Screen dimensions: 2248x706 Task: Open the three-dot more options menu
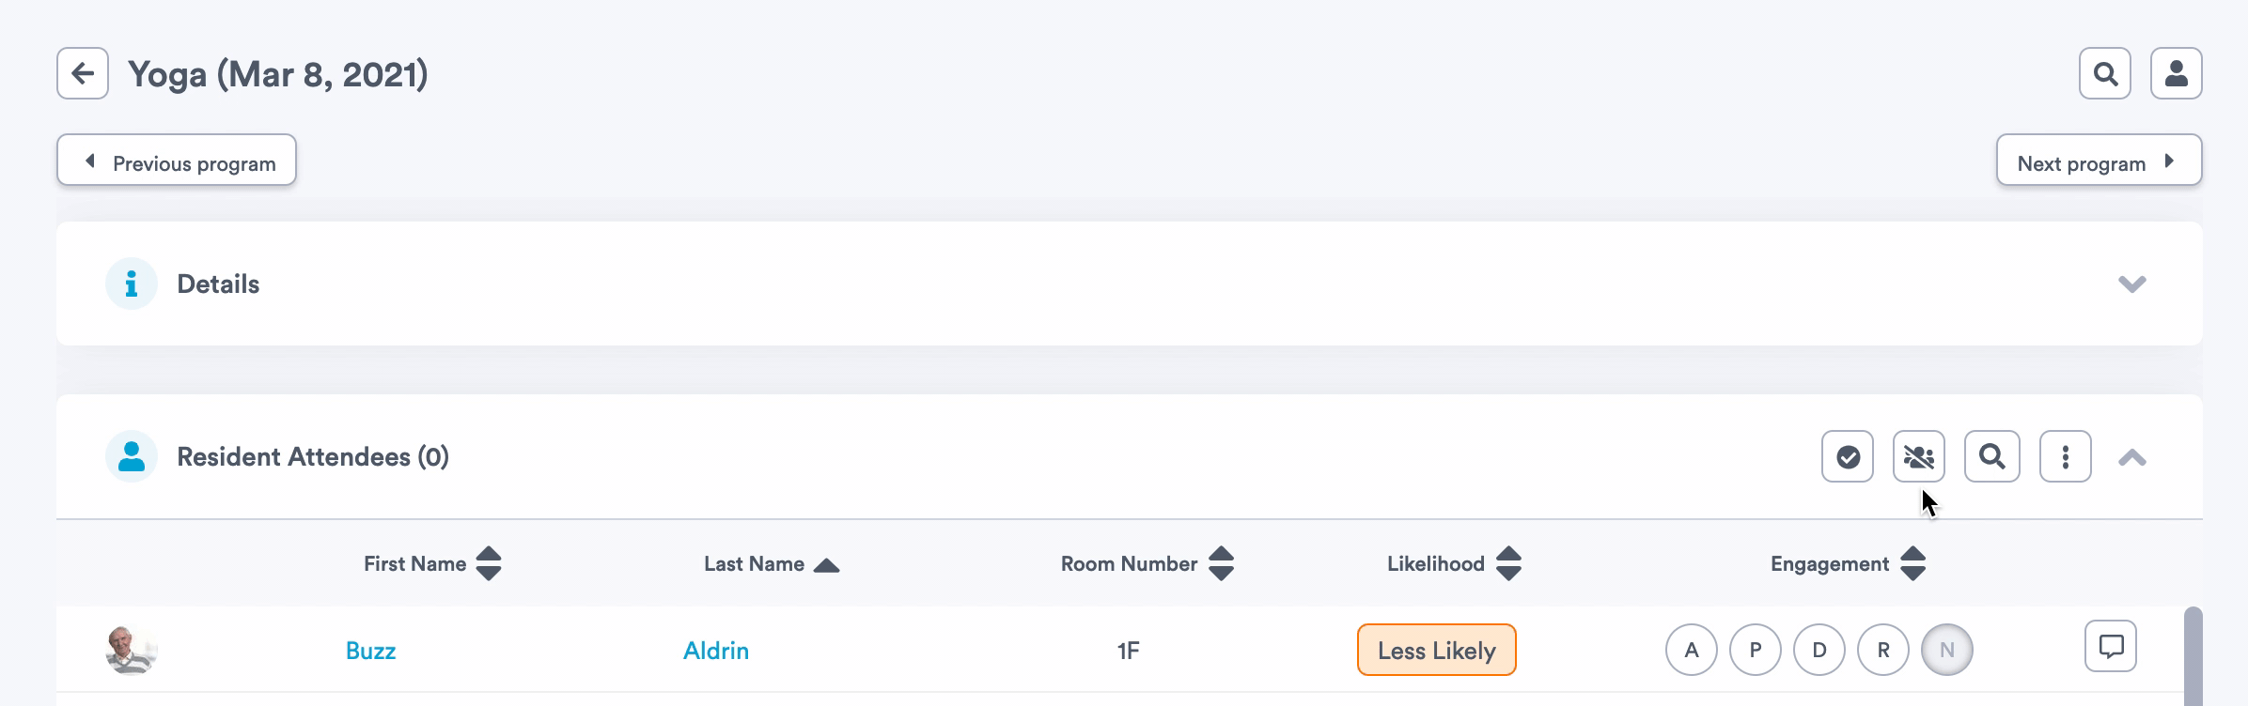(x=2065, y=457)
